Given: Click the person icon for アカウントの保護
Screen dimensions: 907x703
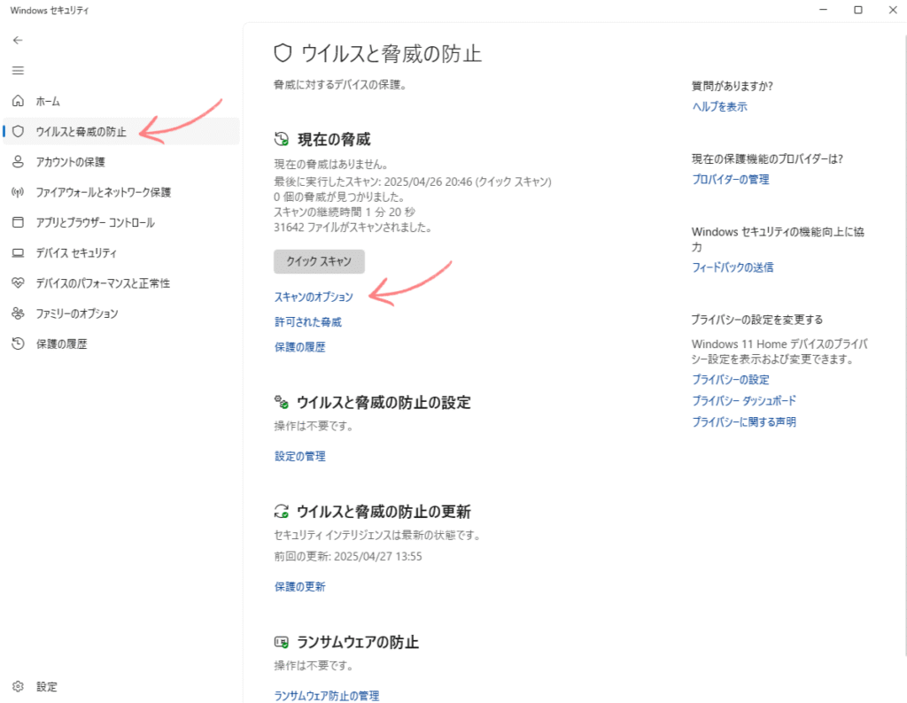Looking at the screenshot, I should coord(18,161).
